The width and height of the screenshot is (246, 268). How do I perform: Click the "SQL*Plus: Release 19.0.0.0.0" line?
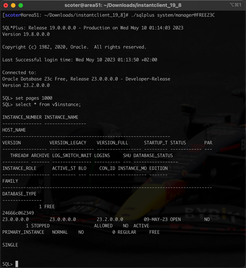tap(93, 28)
